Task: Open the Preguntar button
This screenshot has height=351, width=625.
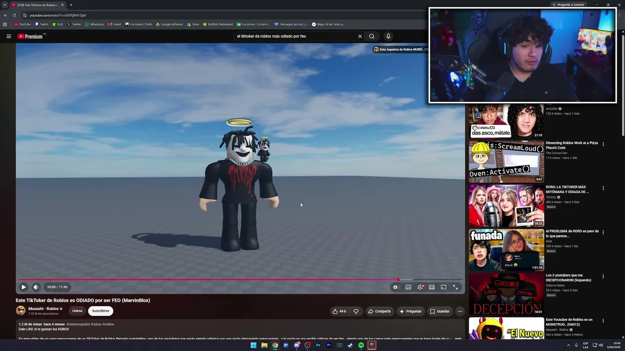Action: (x=410, y=311)
